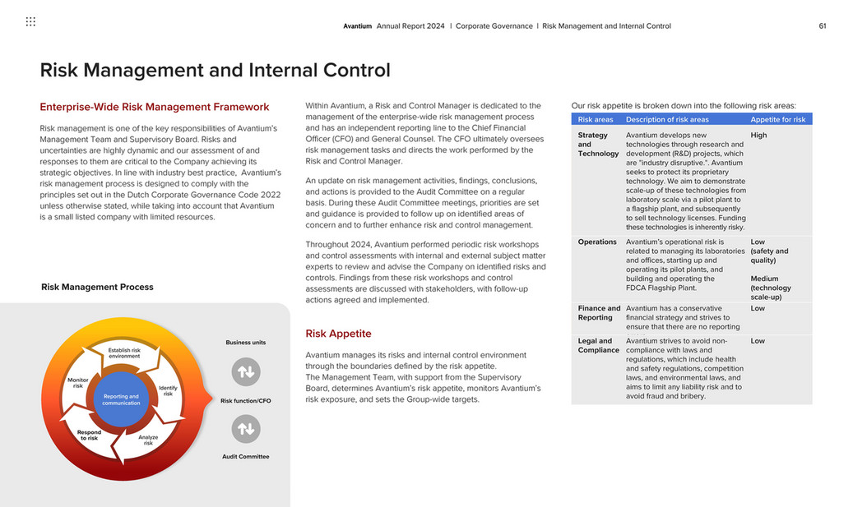
Task: Select the blue Reporting and communication circle
Action: pyautogui.click(x=121, y=399)
